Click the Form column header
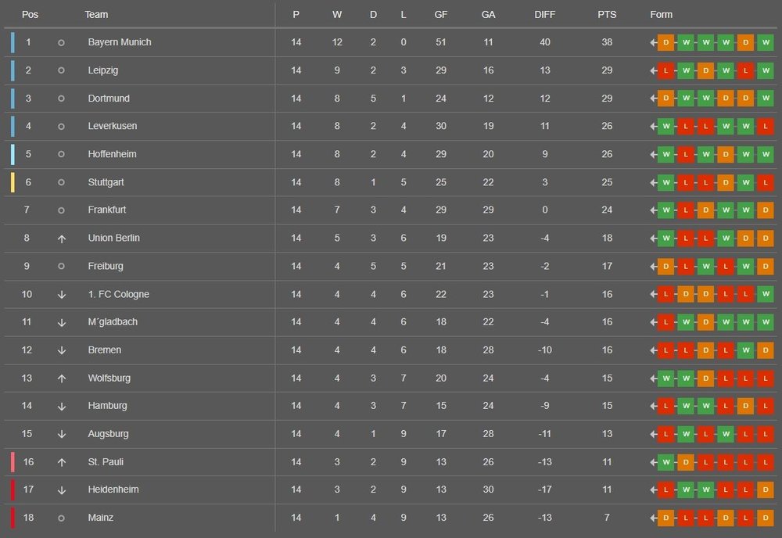Viewport: 782px width, 538px height. pyautogui.click(x=661, y=15)
